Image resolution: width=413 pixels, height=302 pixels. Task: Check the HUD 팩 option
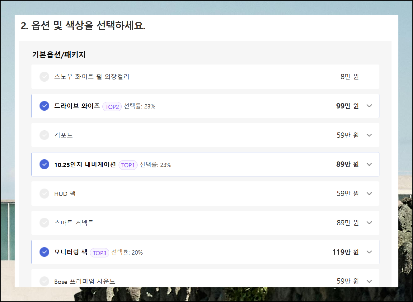(45, 194)
